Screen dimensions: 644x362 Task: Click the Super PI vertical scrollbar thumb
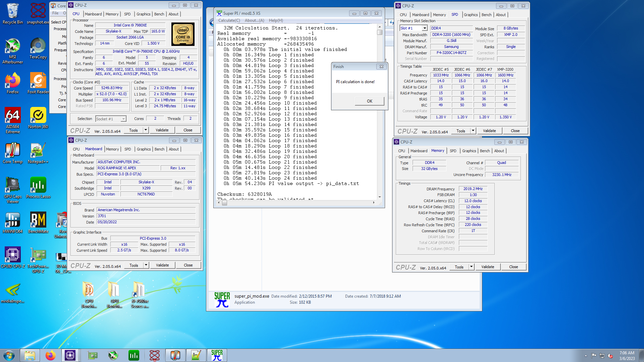[380, 33]
